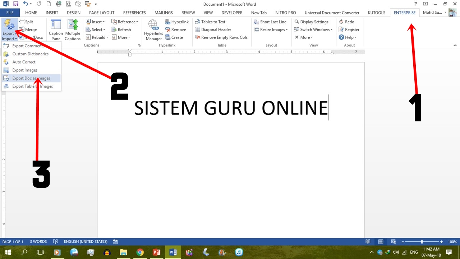Open the Caption Pane
Viewport: 460px width, 259px height.
(x=56, y=30)
